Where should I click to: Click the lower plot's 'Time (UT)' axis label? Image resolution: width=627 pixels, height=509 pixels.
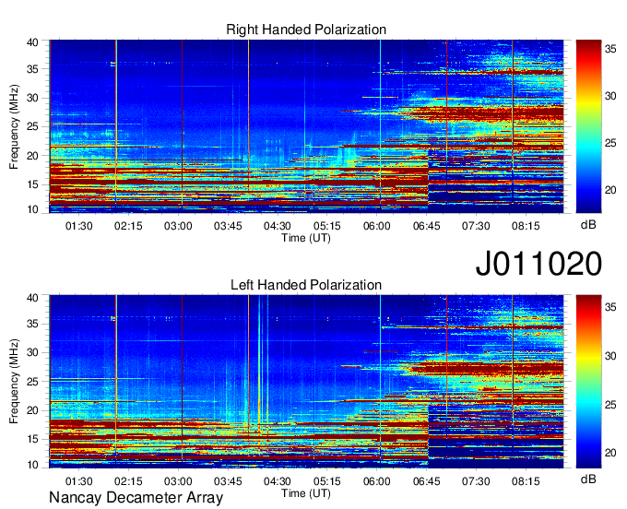(306, 494)
